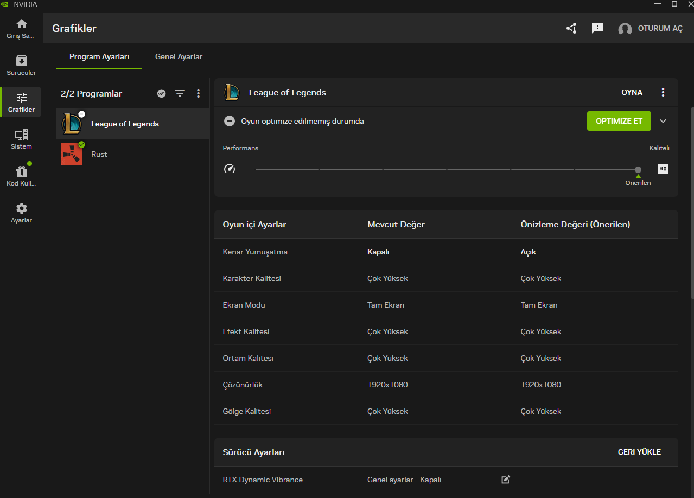The height and width of the screenshot is (498, 694).
Task: Click the Ekran Modu row label
Action: click(244, 305)
